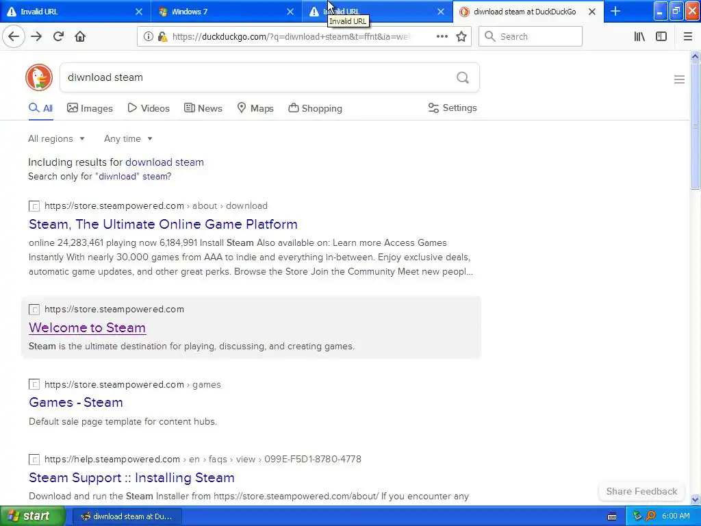The height and width of the screenshot is (526, 701).
Task: Open page actions three-dots menu
Action: [442, 36]
